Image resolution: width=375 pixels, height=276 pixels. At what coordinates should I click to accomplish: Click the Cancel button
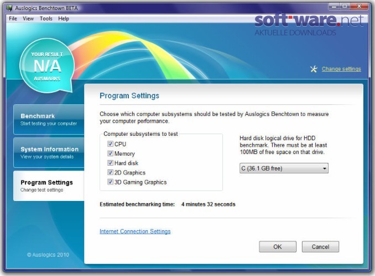pyautogui.click(x=320, y=247)
